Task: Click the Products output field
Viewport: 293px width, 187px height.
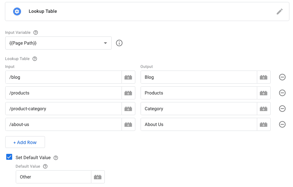Action: coord(199,93)
